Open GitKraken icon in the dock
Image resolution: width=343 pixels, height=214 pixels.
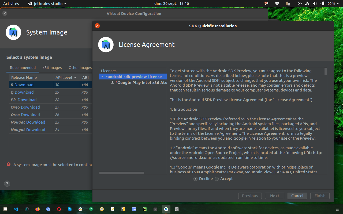tap(27, 209)
